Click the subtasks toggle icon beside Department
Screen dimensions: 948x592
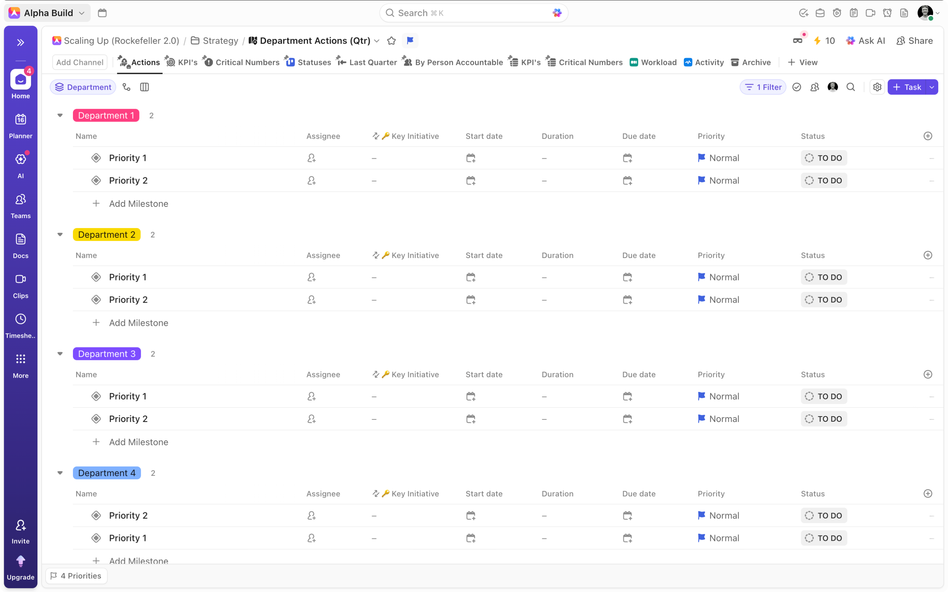[x=127, y=87]
